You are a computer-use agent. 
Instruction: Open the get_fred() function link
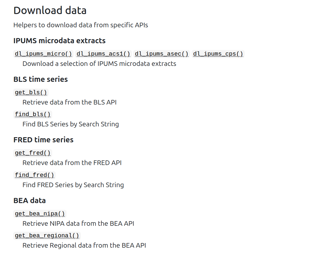click(x=33, y=153)
